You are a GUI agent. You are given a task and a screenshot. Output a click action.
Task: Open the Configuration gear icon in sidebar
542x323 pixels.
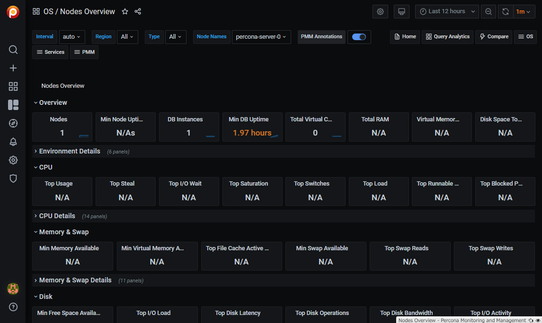click(13, 160)
